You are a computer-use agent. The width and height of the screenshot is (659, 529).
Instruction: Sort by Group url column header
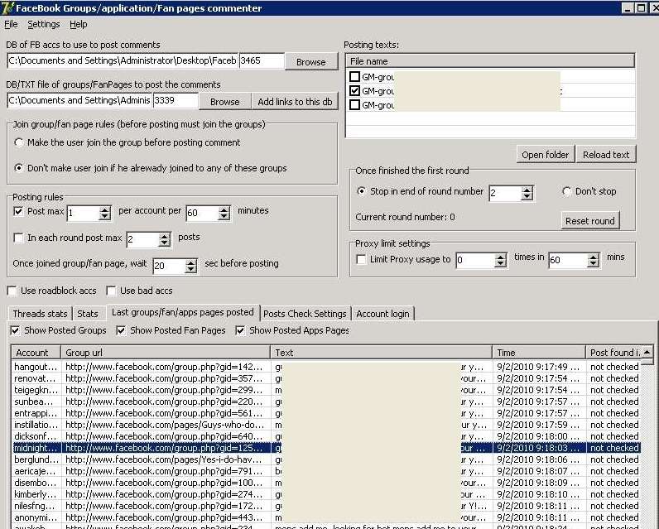pos(166,353)
